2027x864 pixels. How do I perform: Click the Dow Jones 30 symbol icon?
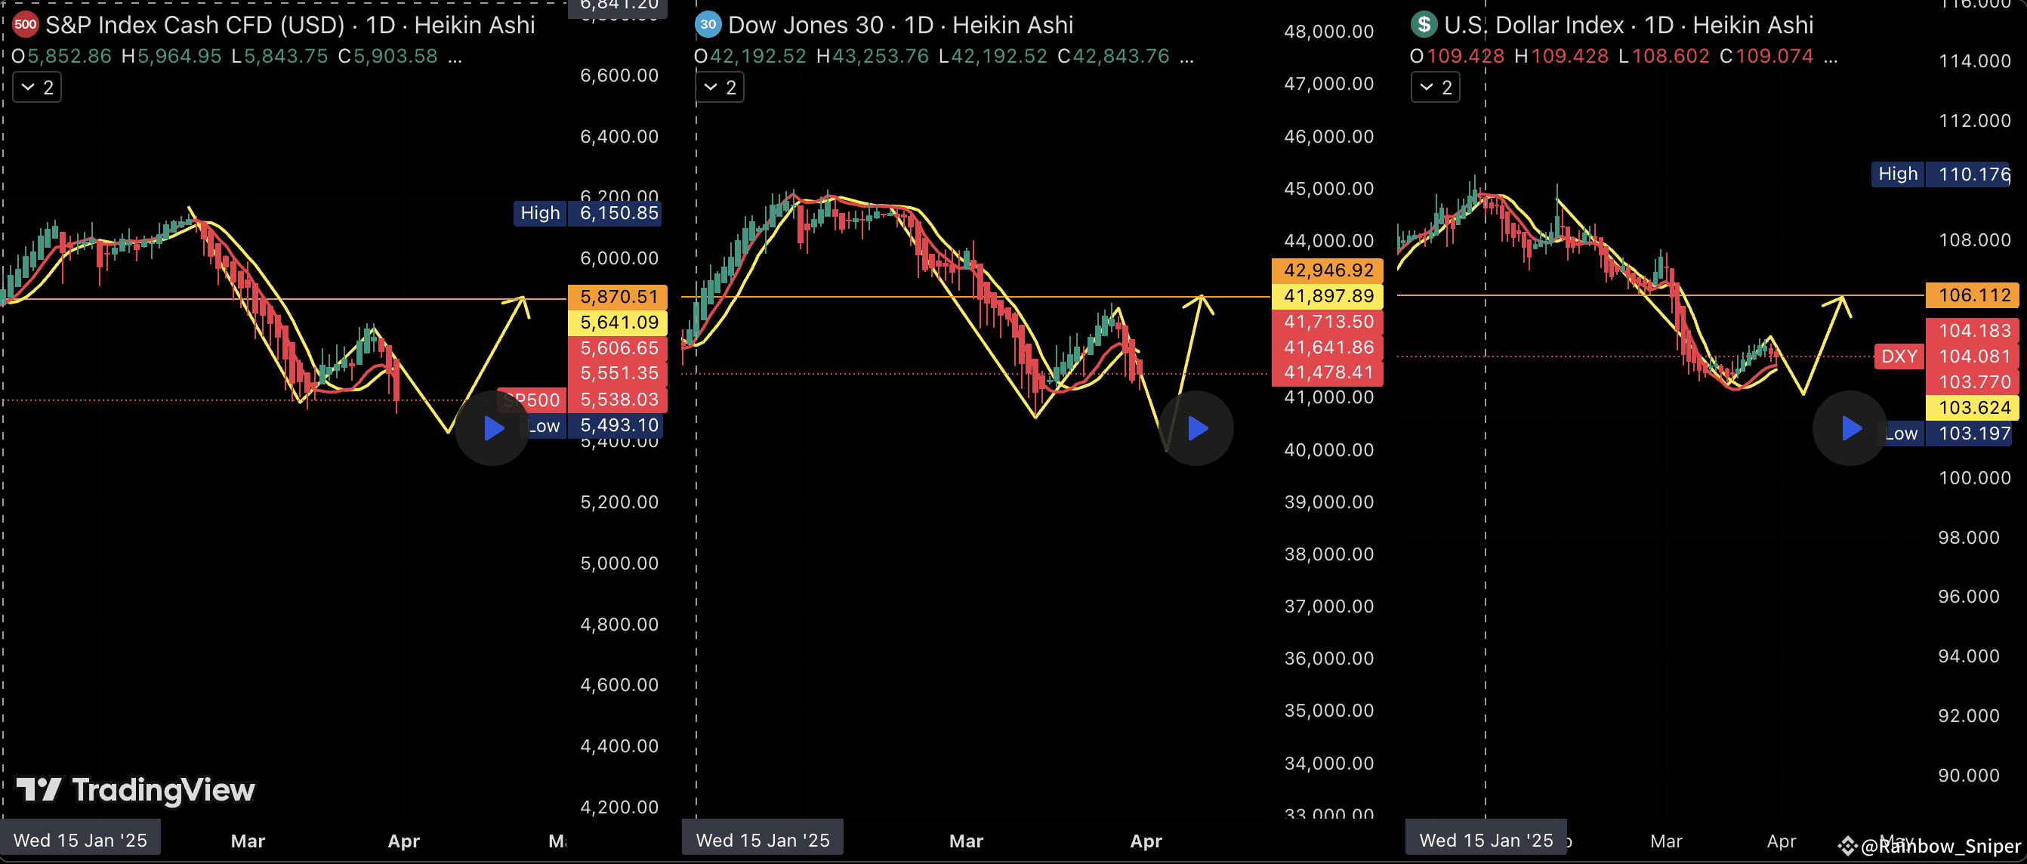click(708, 24)
